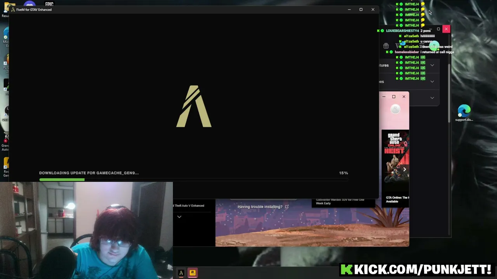Maximize the pink Rockstar launcher window
This screenshot has height=279, width=497.
pos(394,96)
